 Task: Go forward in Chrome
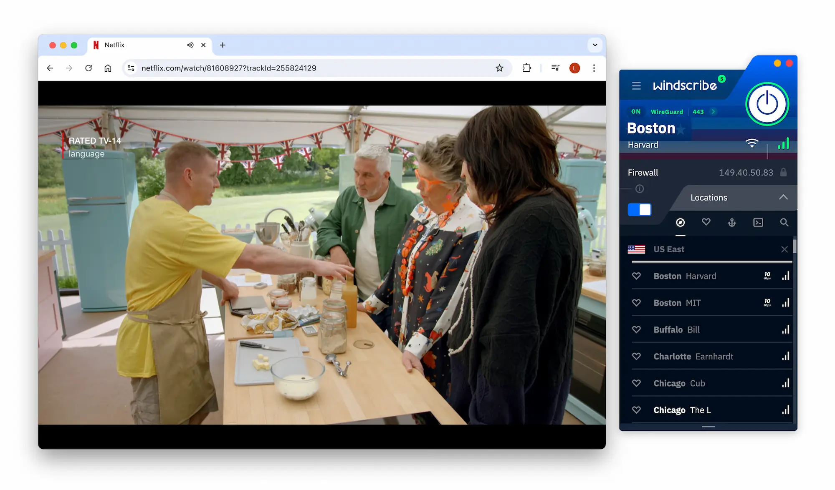(x=69, y=68)
